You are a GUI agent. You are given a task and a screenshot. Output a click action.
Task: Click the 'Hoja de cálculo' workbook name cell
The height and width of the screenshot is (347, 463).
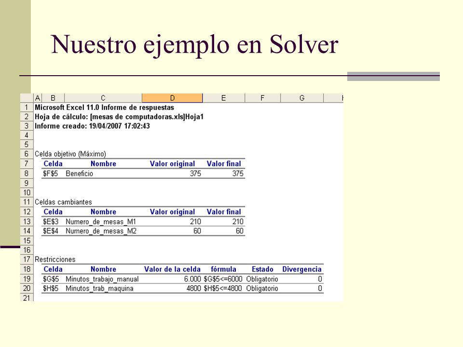[x=119, y=117]
